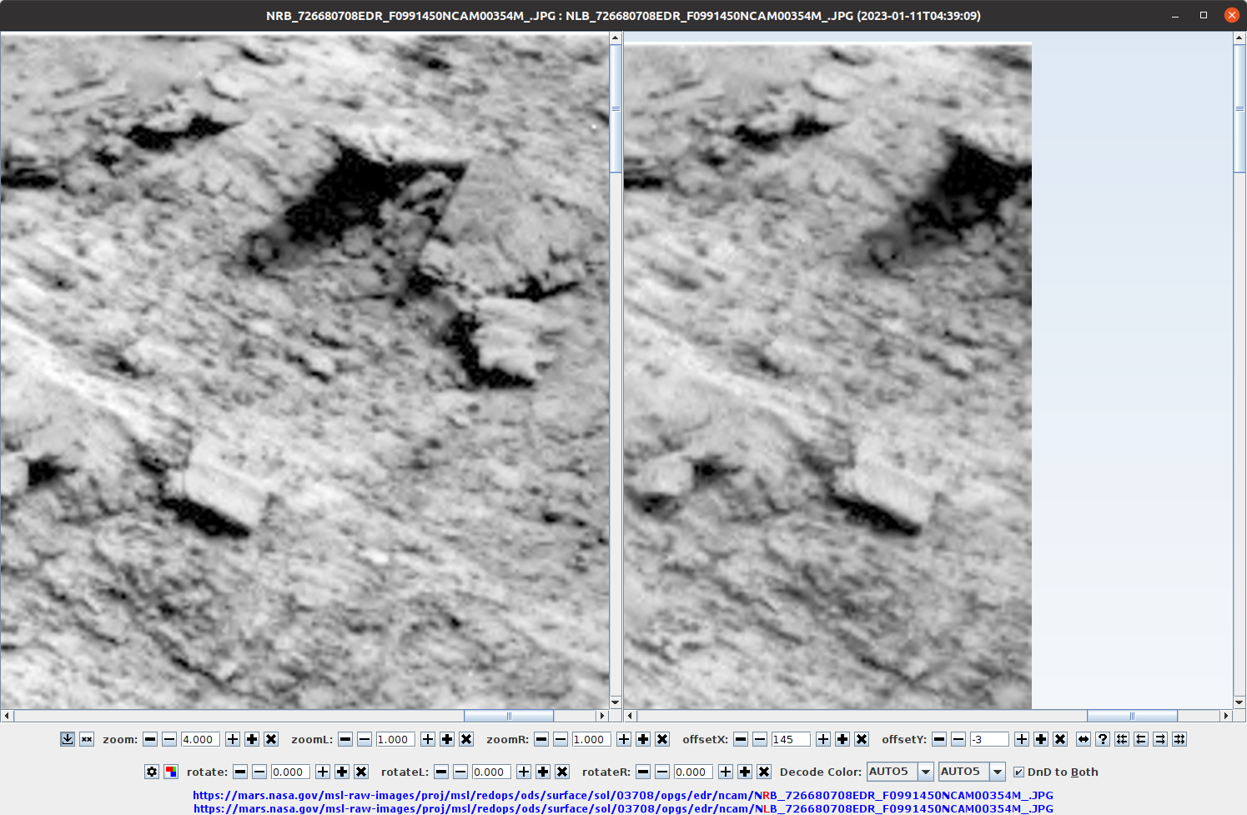Click the bold plus button for zoom
This screenshot has height=815, width=1247.
click(252, 739)
